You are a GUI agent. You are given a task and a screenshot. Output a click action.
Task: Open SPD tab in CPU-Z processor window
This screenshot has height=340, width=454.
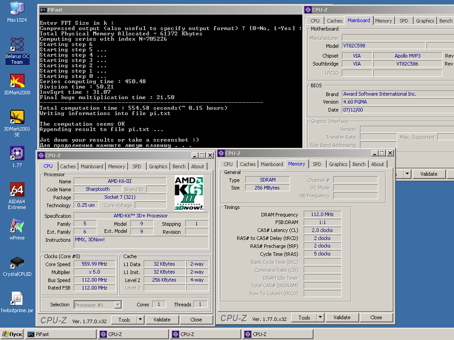point(137,166)
